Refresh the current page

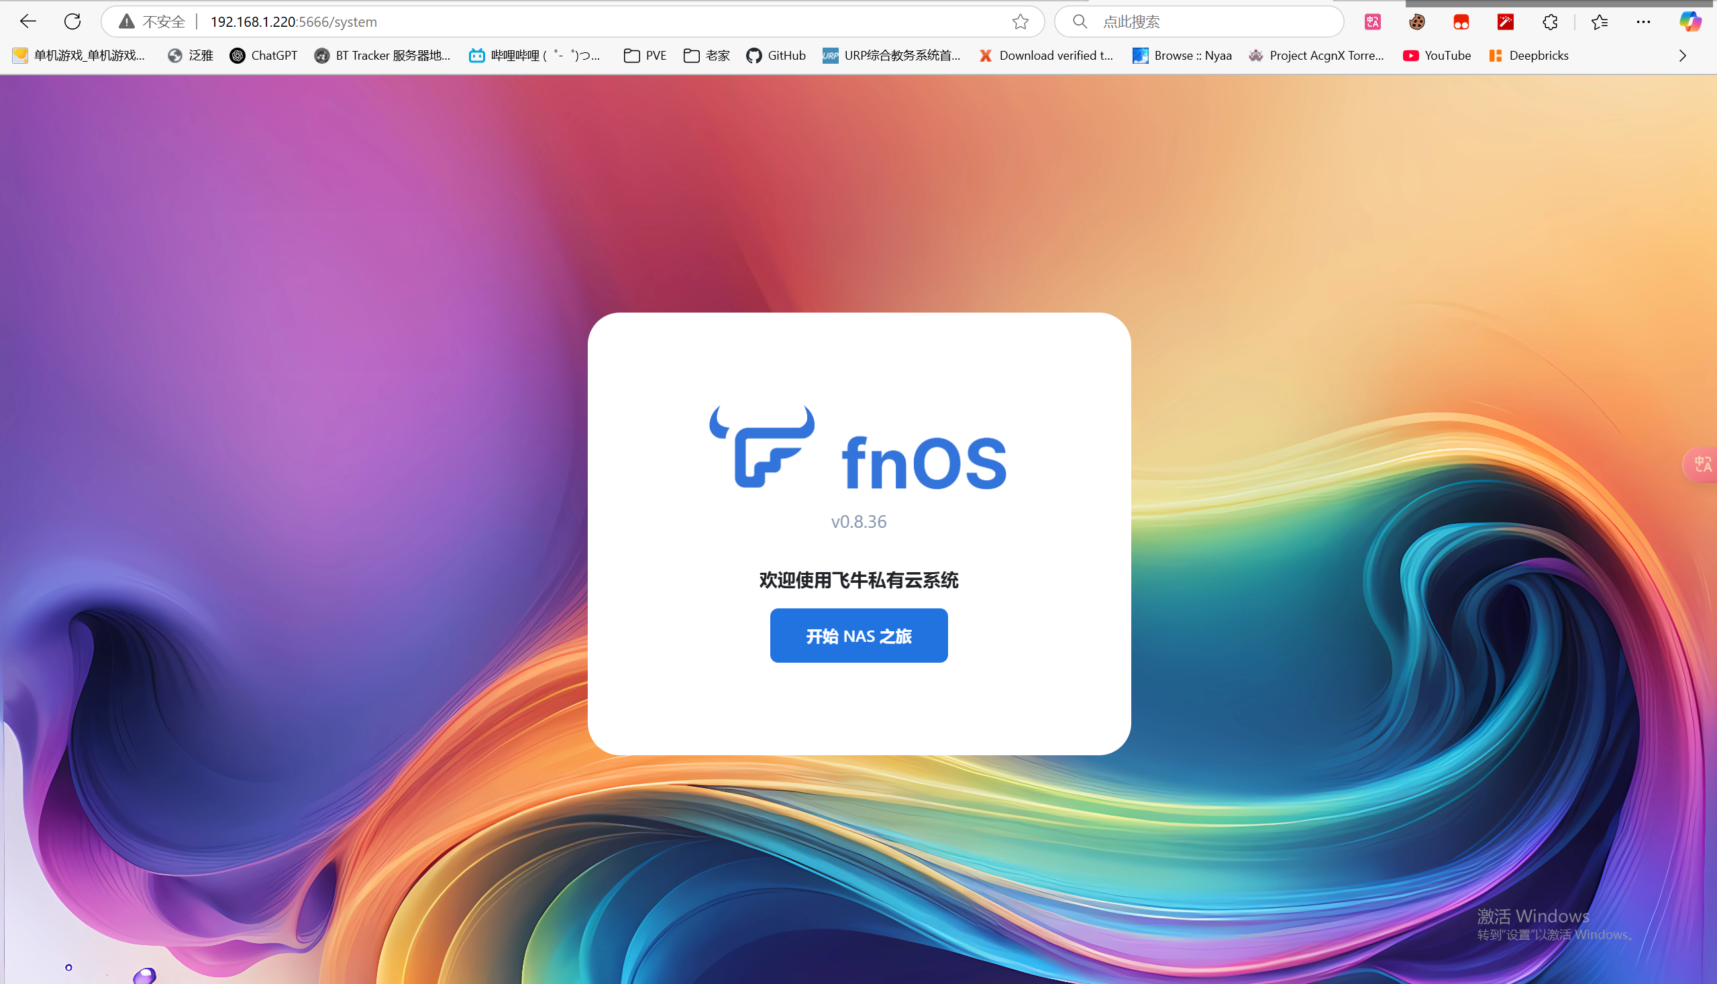(72, 21)
